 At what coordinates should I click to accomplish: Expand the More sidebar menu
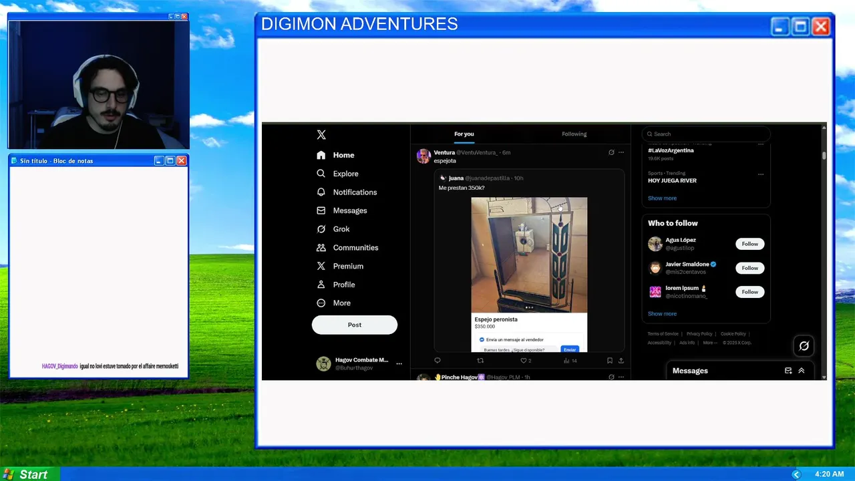click(x=334, y=303)
